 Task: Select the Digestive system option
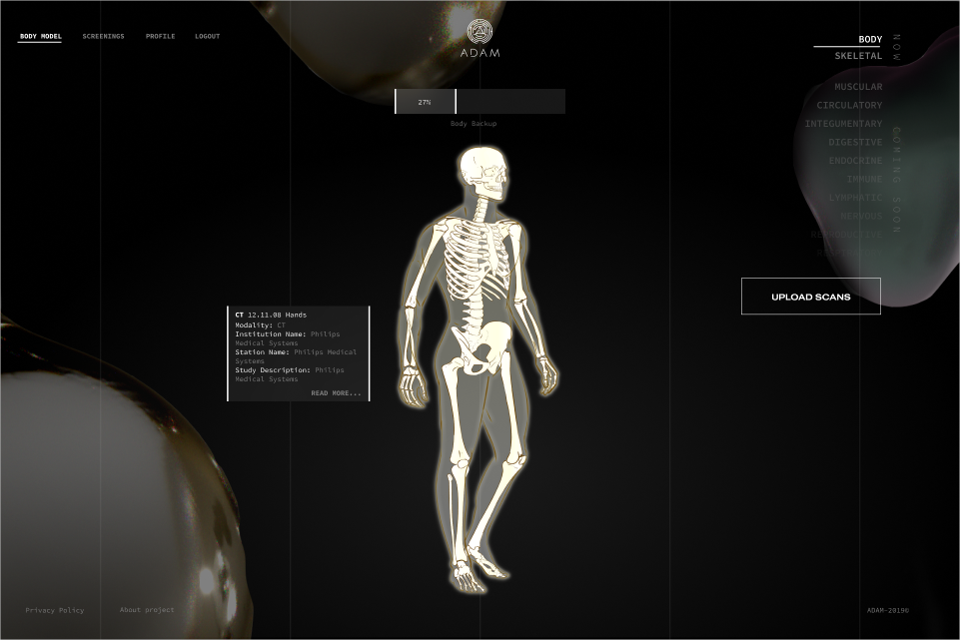(x=854, y=143)
